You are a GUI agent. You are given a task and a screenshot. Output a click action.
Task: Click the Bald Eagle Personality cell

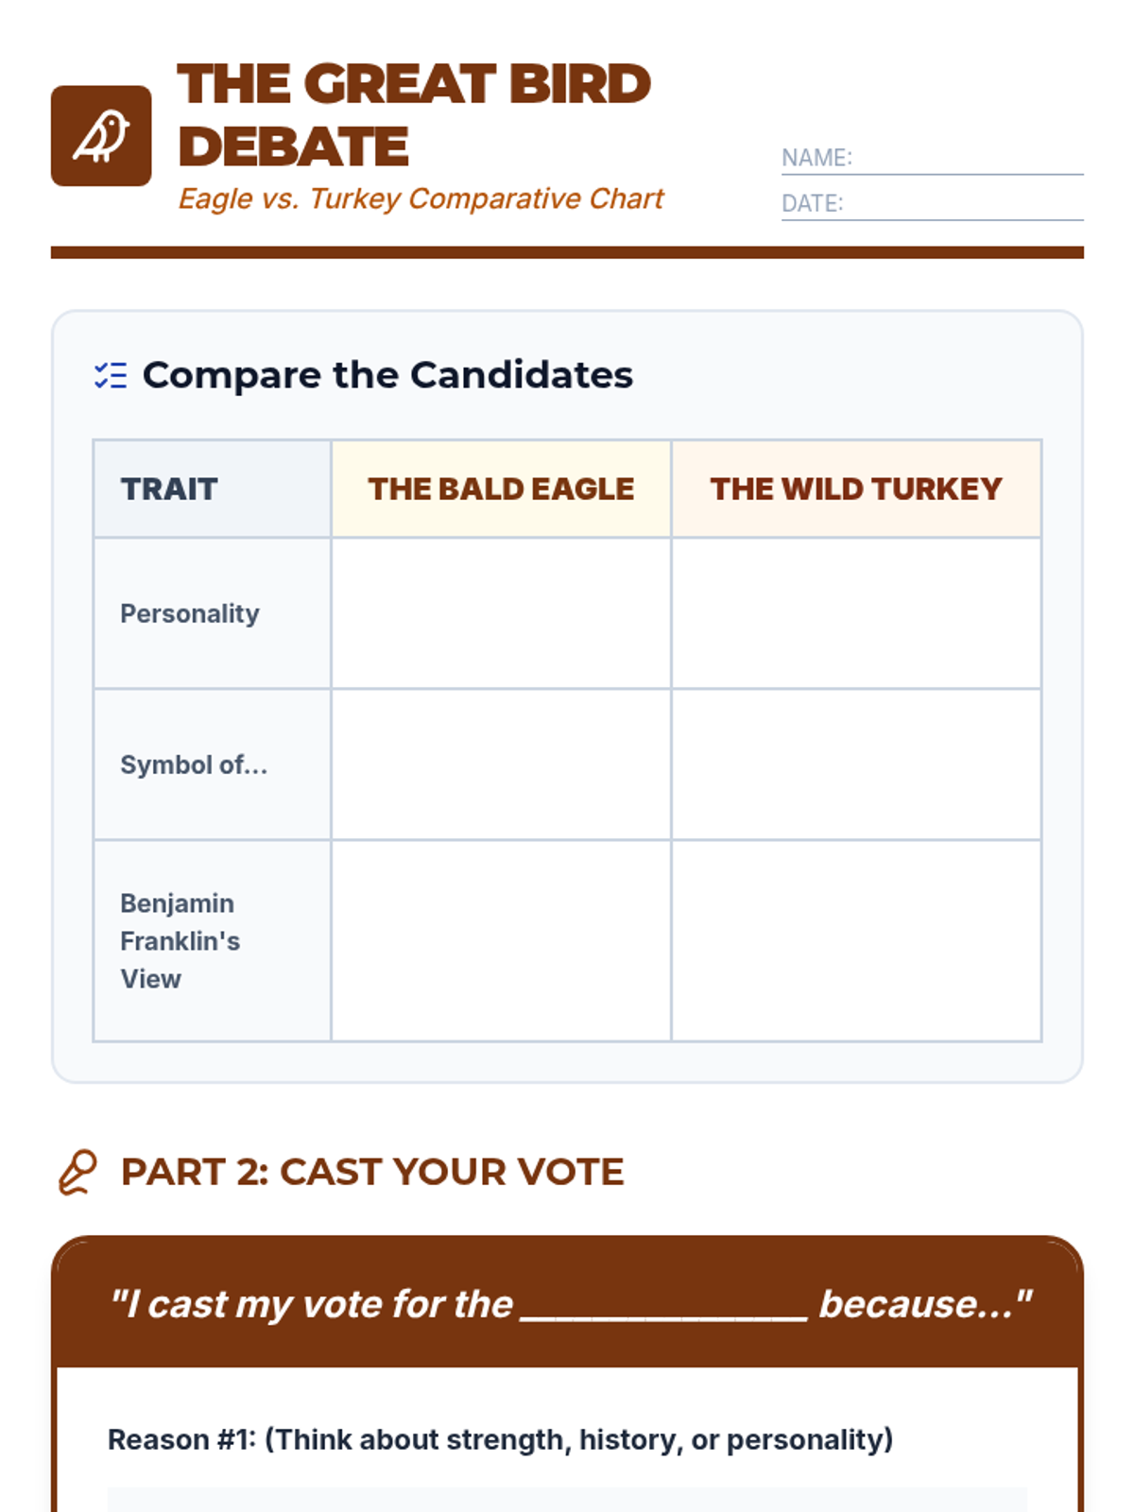501,613
